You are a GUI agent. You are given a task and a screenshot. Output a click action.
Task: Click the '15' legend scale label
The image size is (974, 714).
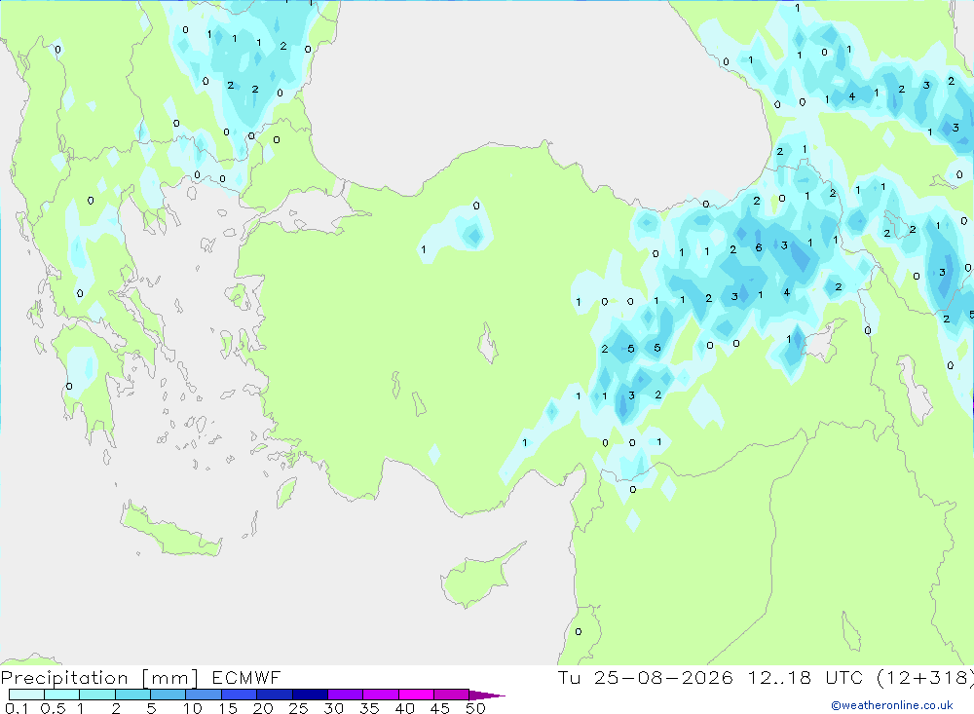point(228,708)
